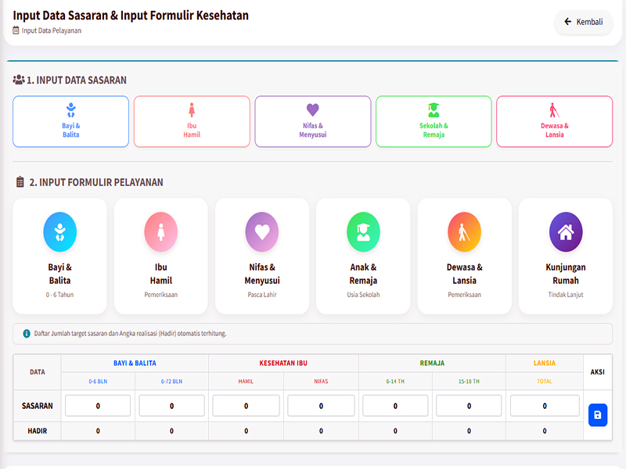This screenshot has height=469, width=626.
Task: Open the Ibu Hamil pink circle icon
Action: (161, 231)
